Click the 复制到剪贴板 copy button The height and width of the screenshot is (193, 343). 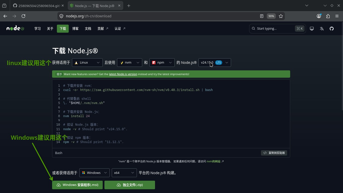(x=274, y=153)
